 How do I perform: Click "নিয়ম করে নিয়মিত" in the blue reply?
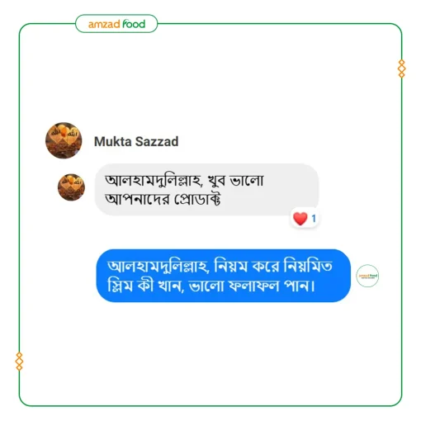[273, 266]
